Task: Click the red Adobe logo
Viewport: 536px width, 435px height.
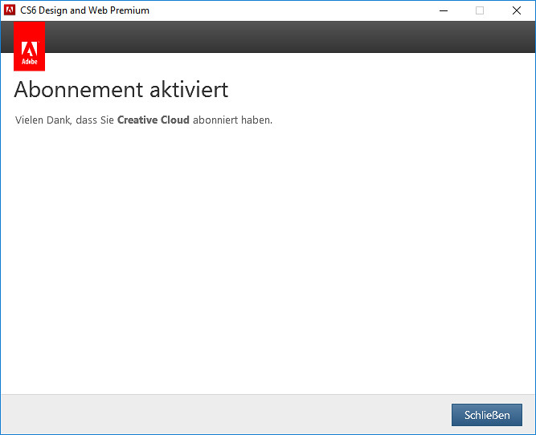Action: pyautogui.click(x=30, y=47)
